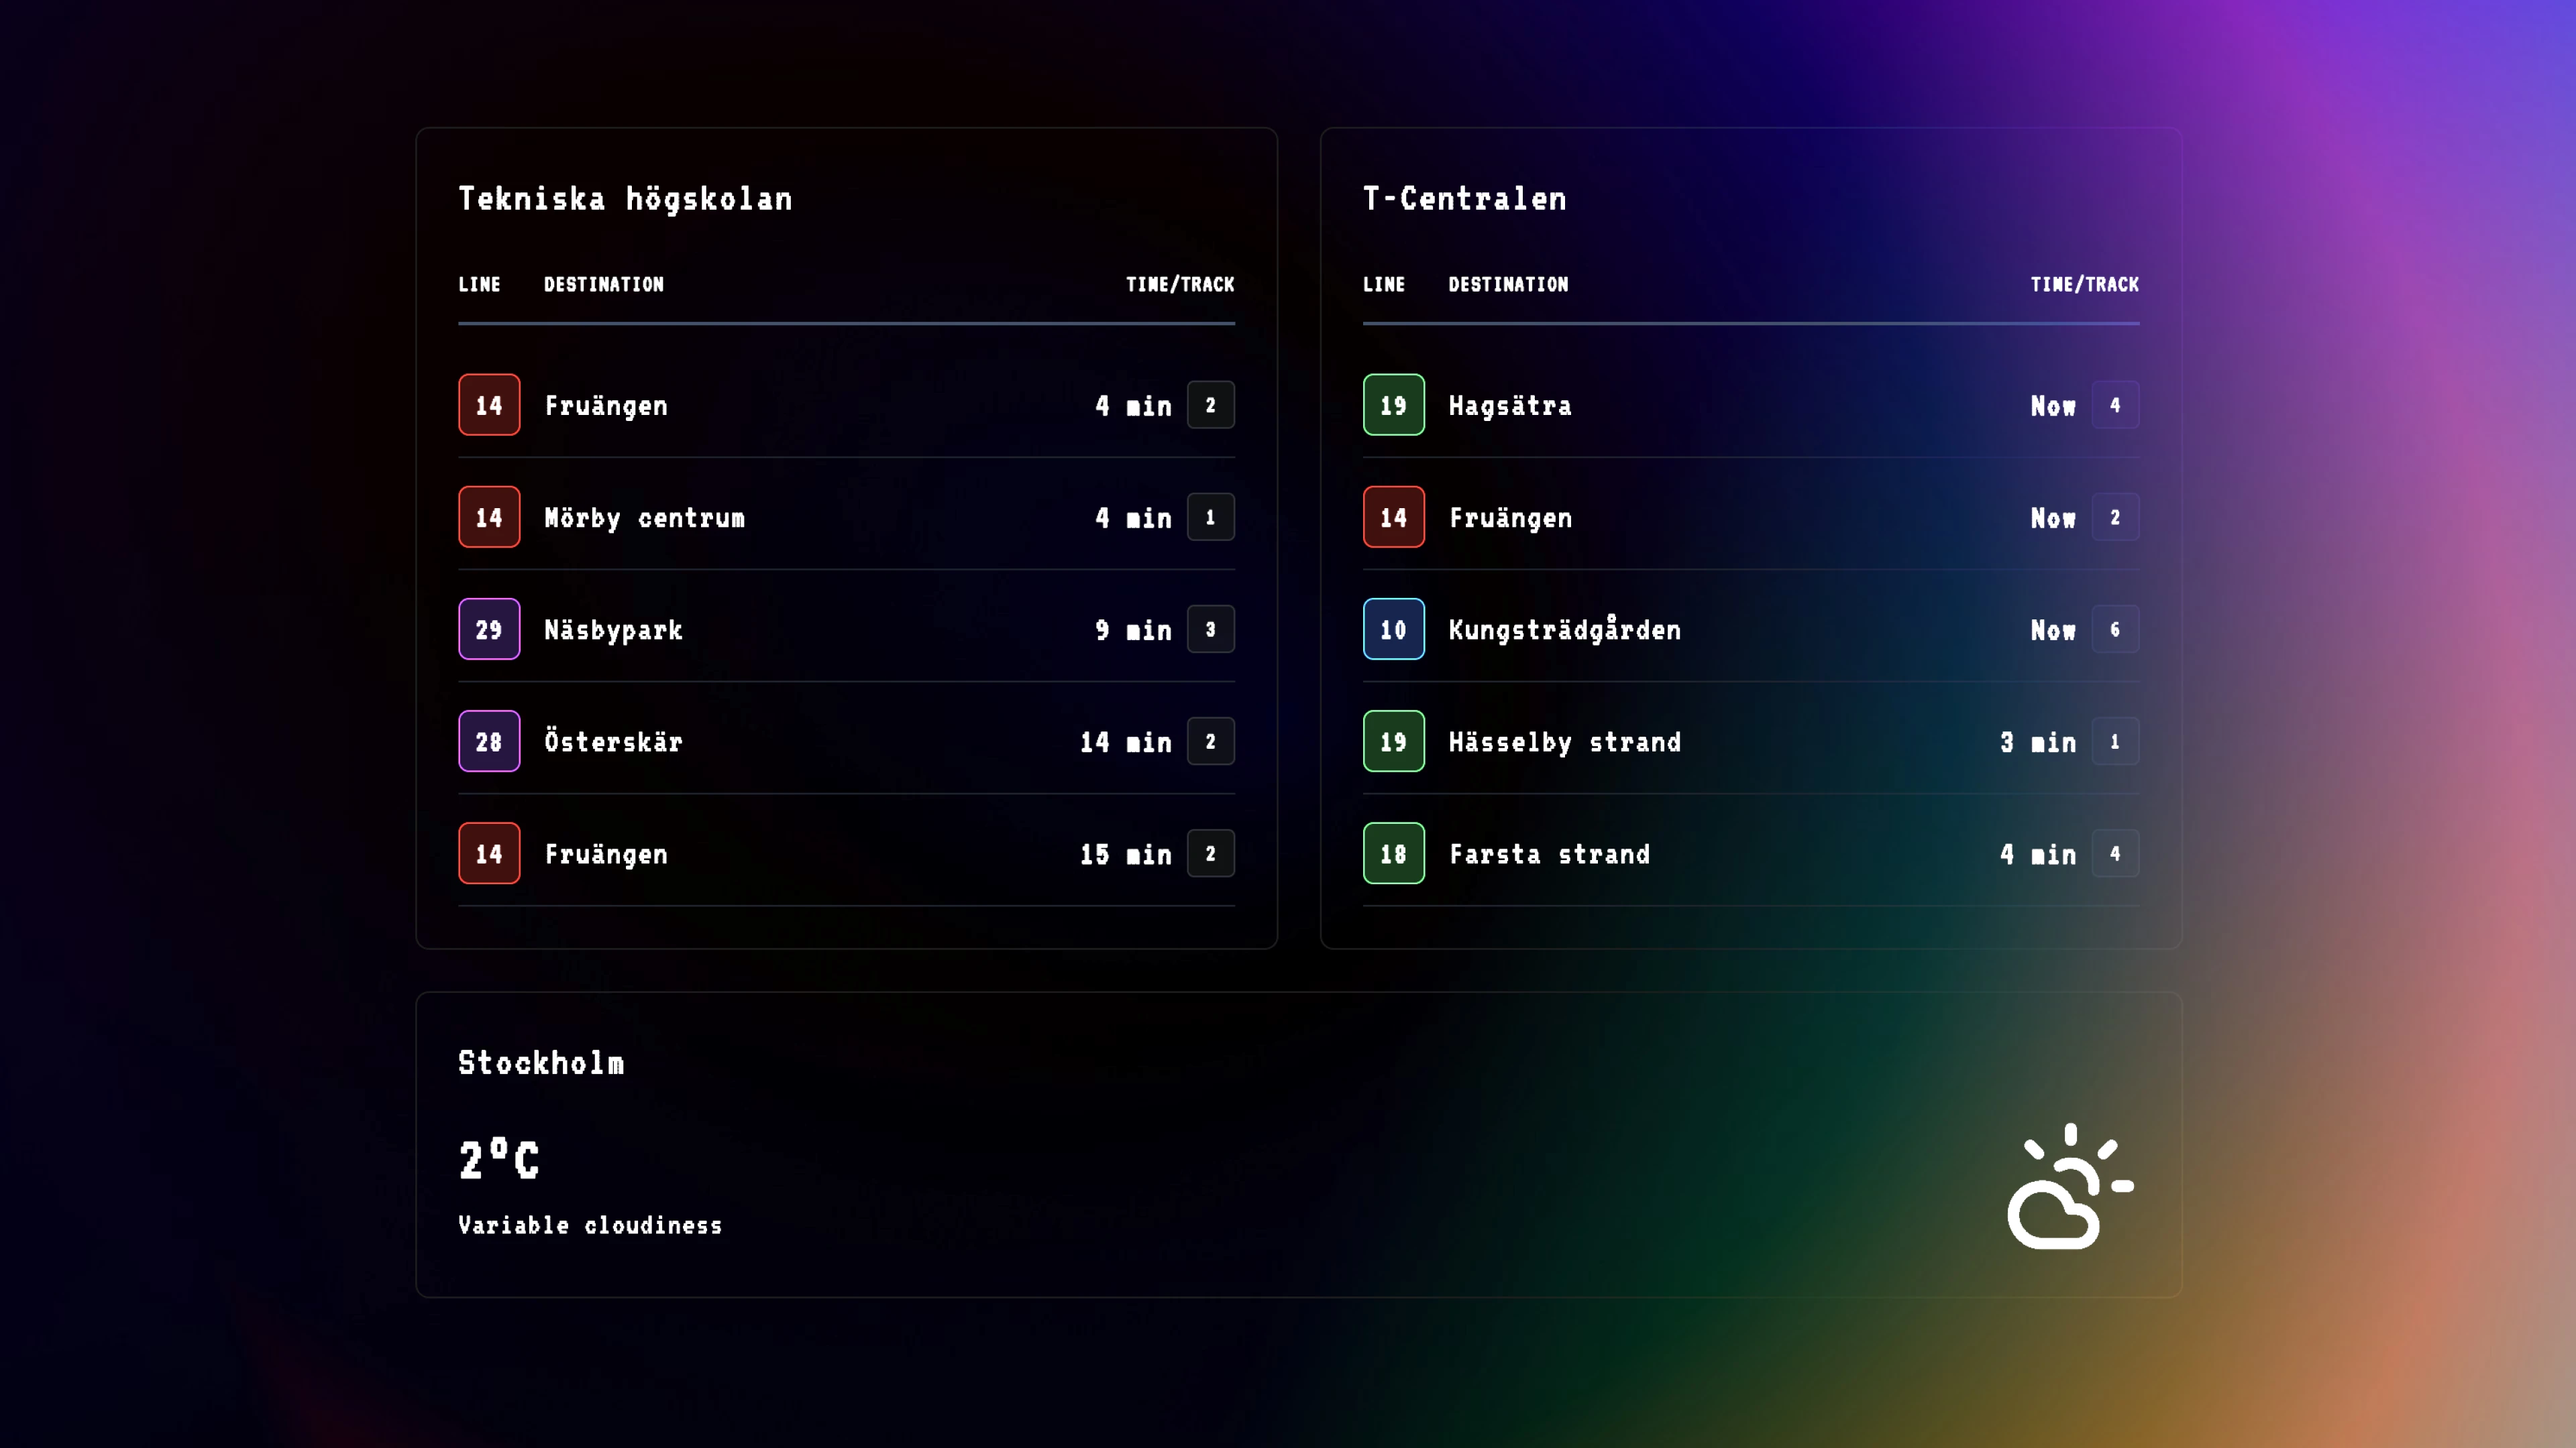The width and height of the screenshot is (2576, 1448).
Task: Select the line 14 badge for Fruängen
Action: coord(489,405)
